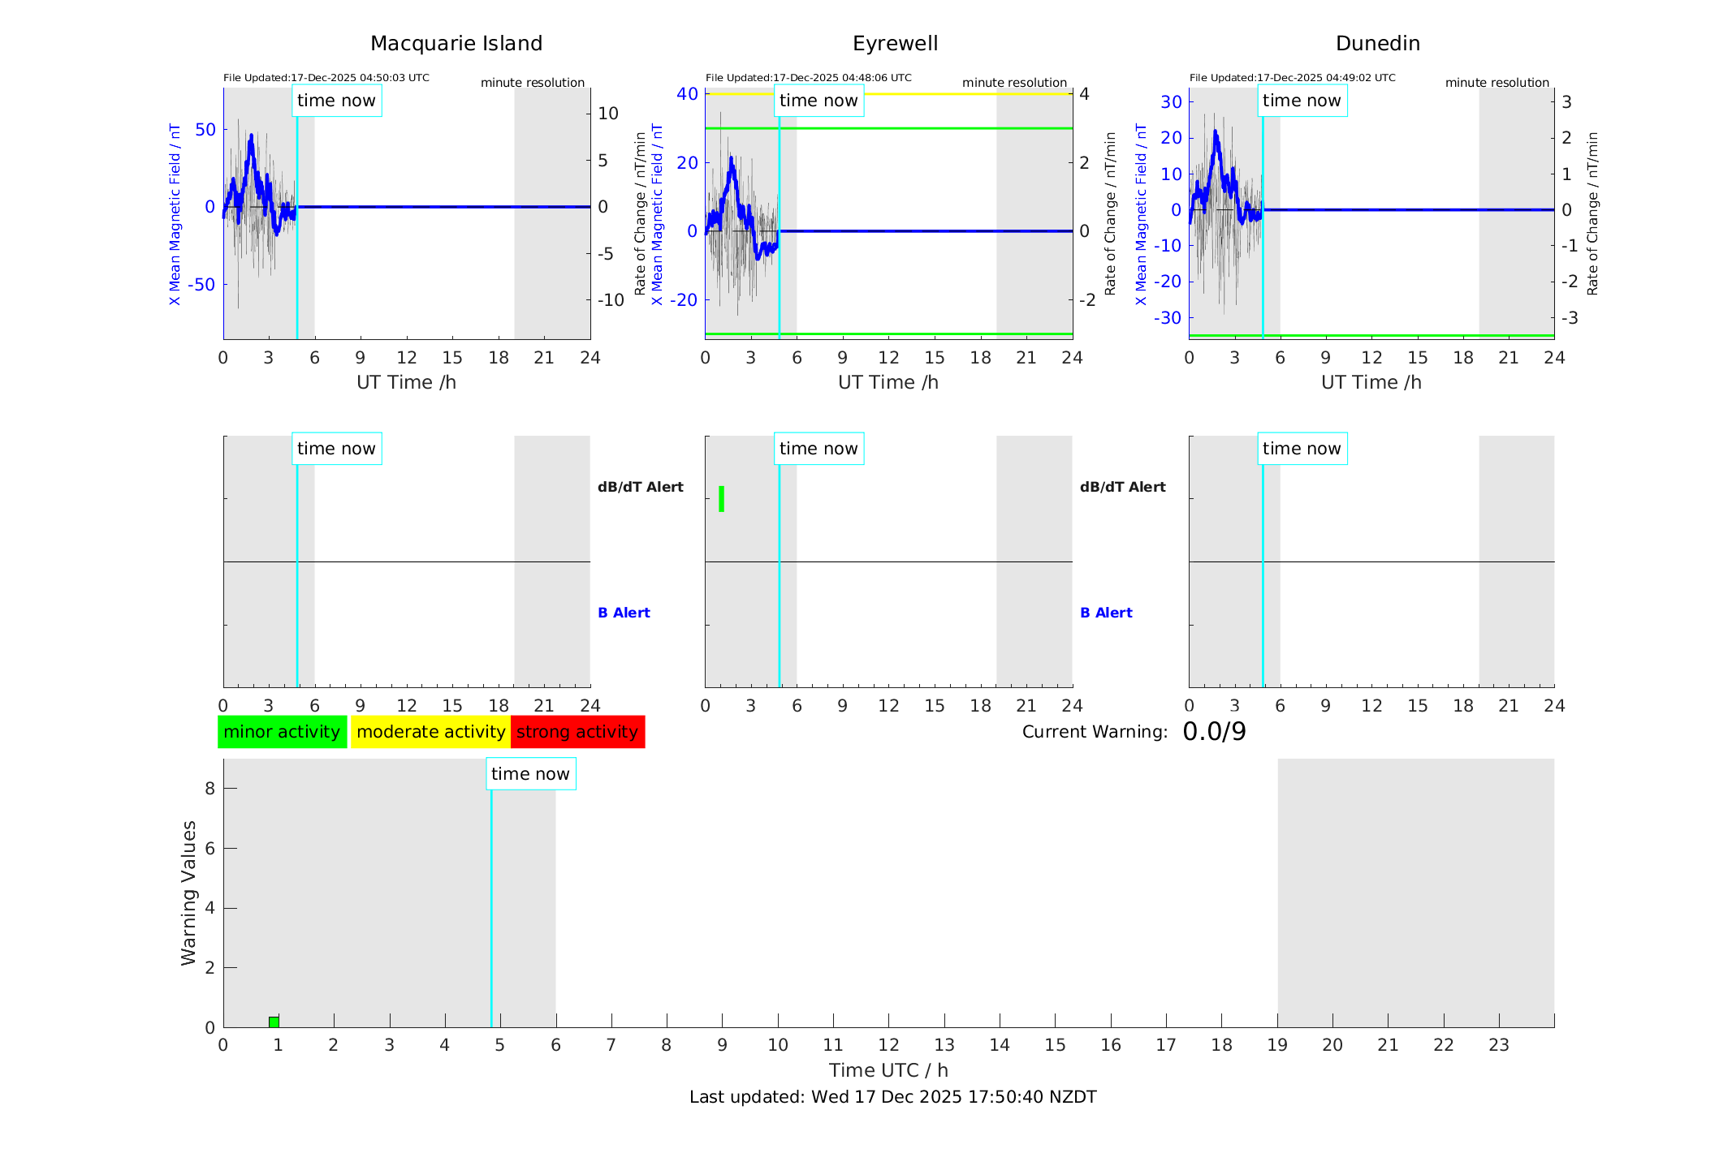Click time now label on Eyrewell magnetic plot
This screenshot has height=1166, width=1719.
818,101
